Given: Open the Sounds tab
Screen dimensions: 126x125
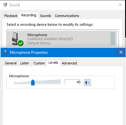Looking at the screenshot, I should tap(46, 16).
